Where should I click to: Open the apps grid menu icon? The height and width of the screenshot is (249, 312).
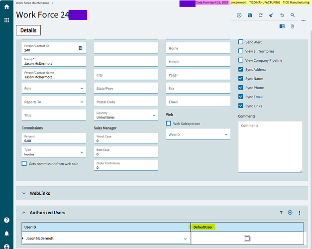click(x=6, y=20)
